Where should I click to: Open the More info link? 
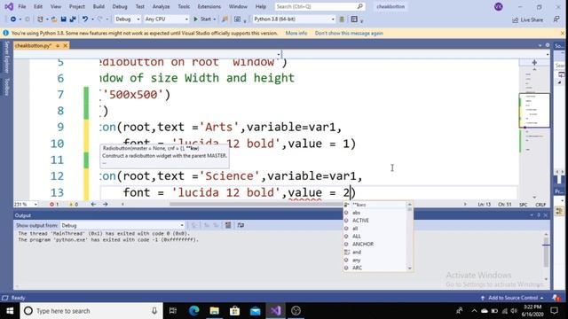pyautogui.click(x=296, y=33)
